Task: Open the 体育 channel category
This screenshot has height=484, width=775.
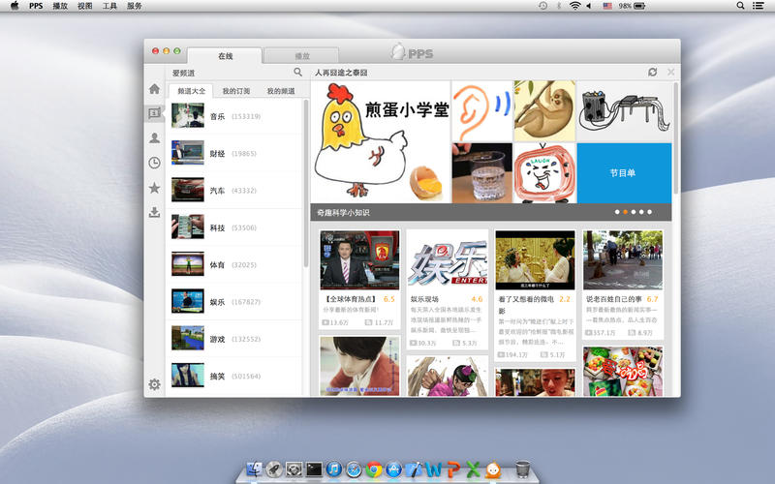Action: 234,264
